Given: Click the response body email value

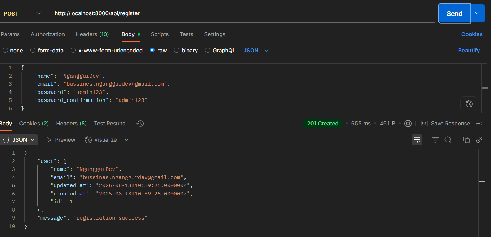Looking at the screenshot, I should (131, 177).
